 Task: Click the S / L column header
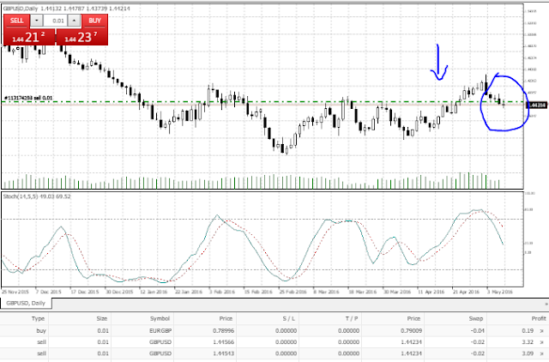click(288, 318)
